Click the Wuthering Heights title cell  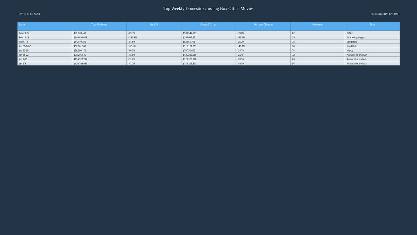(372, 37)
